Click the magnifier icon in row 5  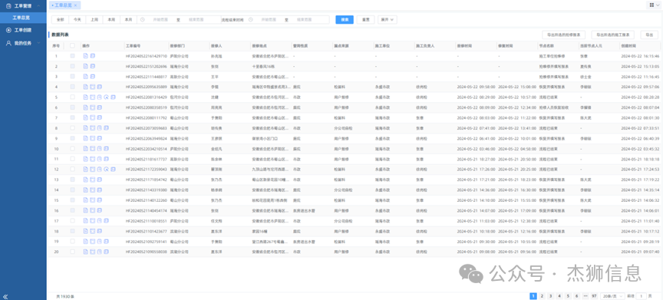pyautogui.click(x=106, y=97)
